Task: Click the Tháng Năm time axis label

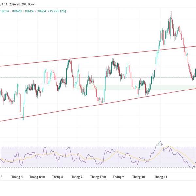Action: tap(37, 177)
